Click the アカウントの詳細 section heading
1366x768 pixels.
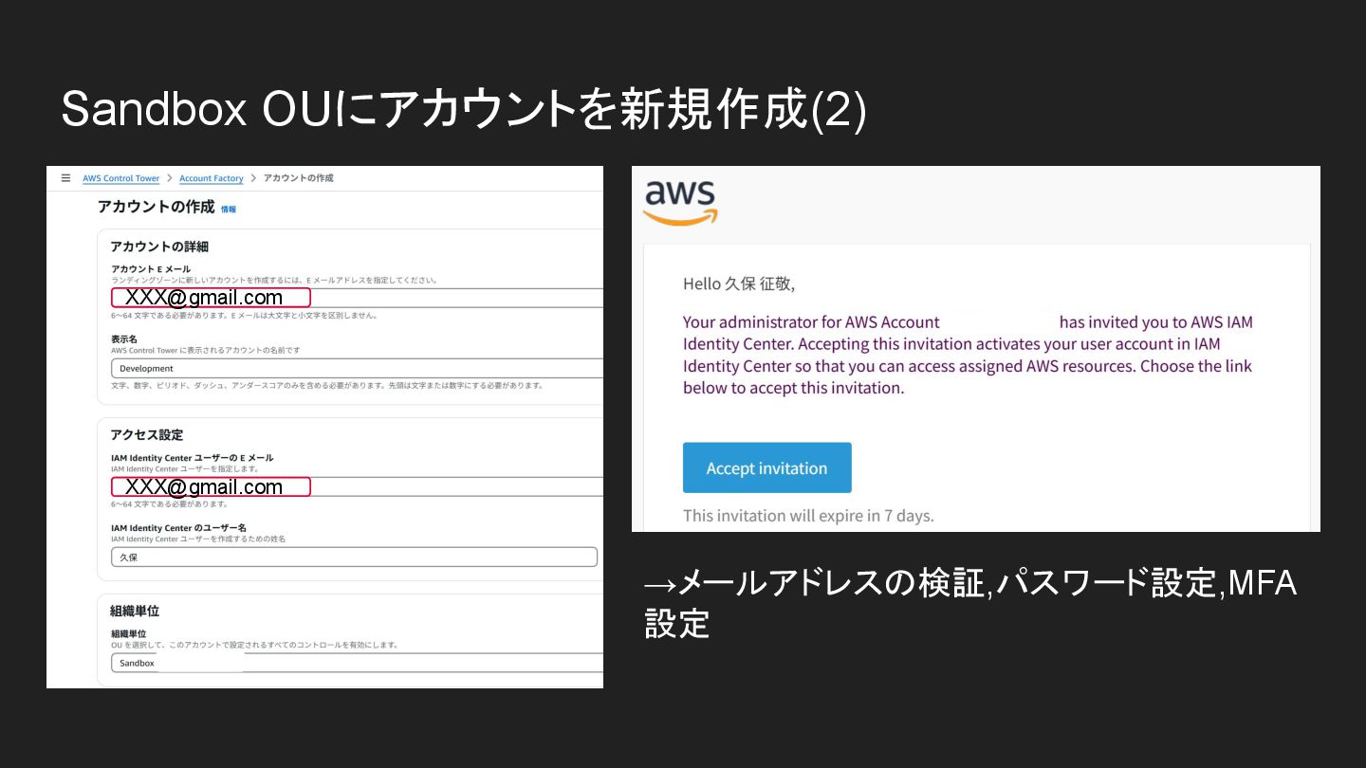click(x=159, y=246)
